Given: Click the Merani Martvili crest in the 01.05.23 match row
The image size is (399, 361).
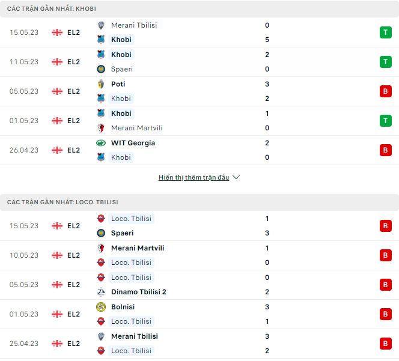Looking at the screenshot, I should (x=101, y=128).
